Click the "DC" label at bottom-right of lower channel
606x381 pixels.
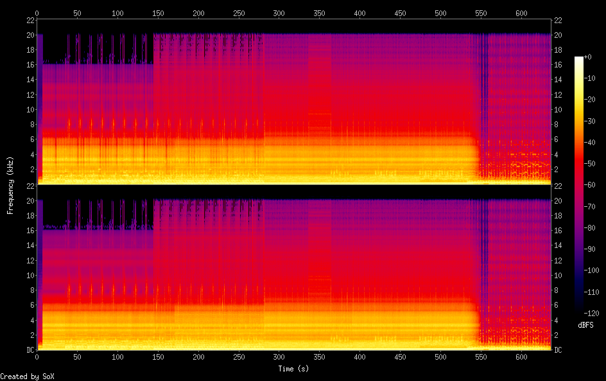coord(558,350)
